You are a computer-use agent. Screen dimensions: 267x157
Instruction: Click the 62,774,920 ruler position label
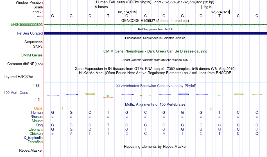tap(220, 12)
